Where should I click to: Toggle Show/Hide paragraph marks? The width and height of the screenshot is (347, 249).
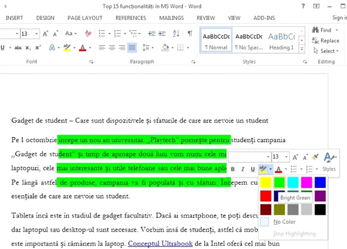pyautogui.click(x=190, y=33)
